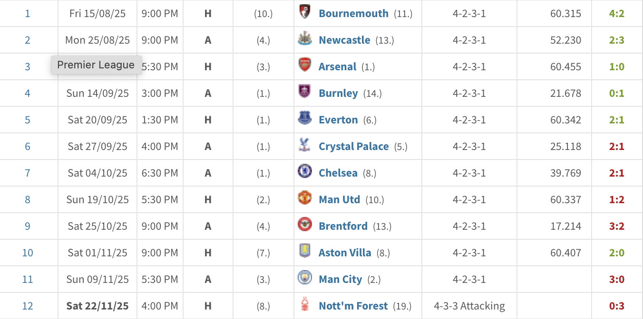This screenshot has width=643, height=319.
Task: Open matchday 10 link
Action: click(28, 253)
